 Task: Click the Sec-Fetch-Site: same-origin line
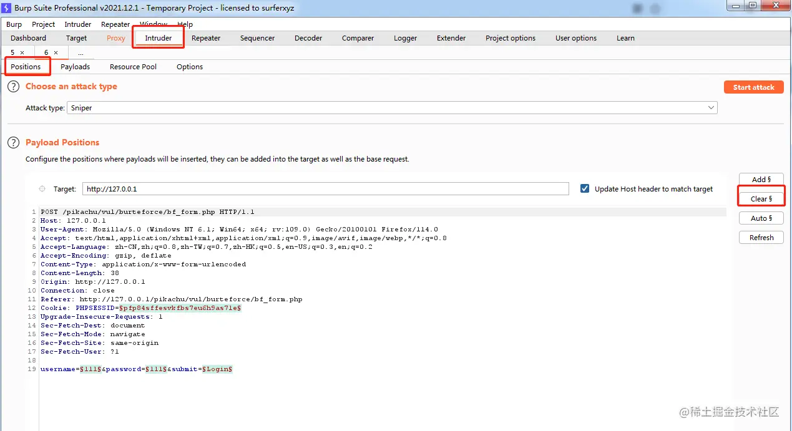(x=99, y=343)
